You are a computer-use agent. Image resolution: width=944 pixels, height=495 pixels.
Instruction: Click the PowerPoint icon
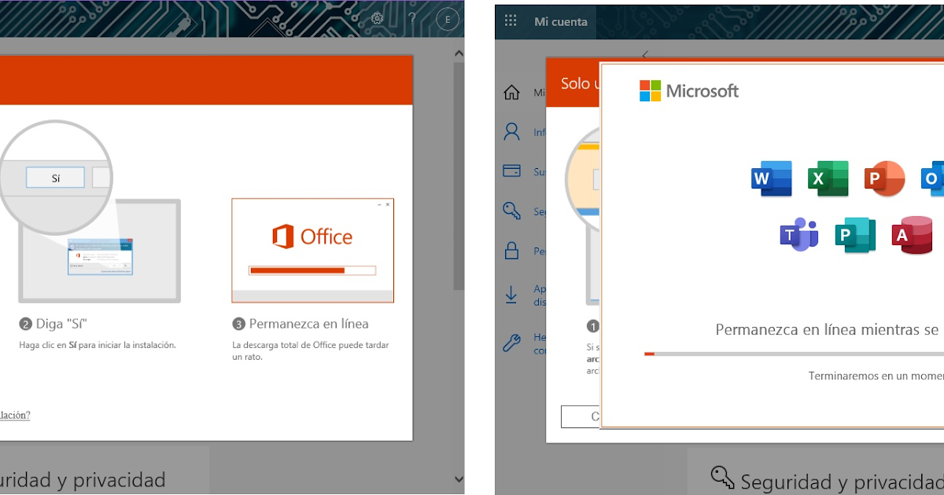(x=884, y=178)
